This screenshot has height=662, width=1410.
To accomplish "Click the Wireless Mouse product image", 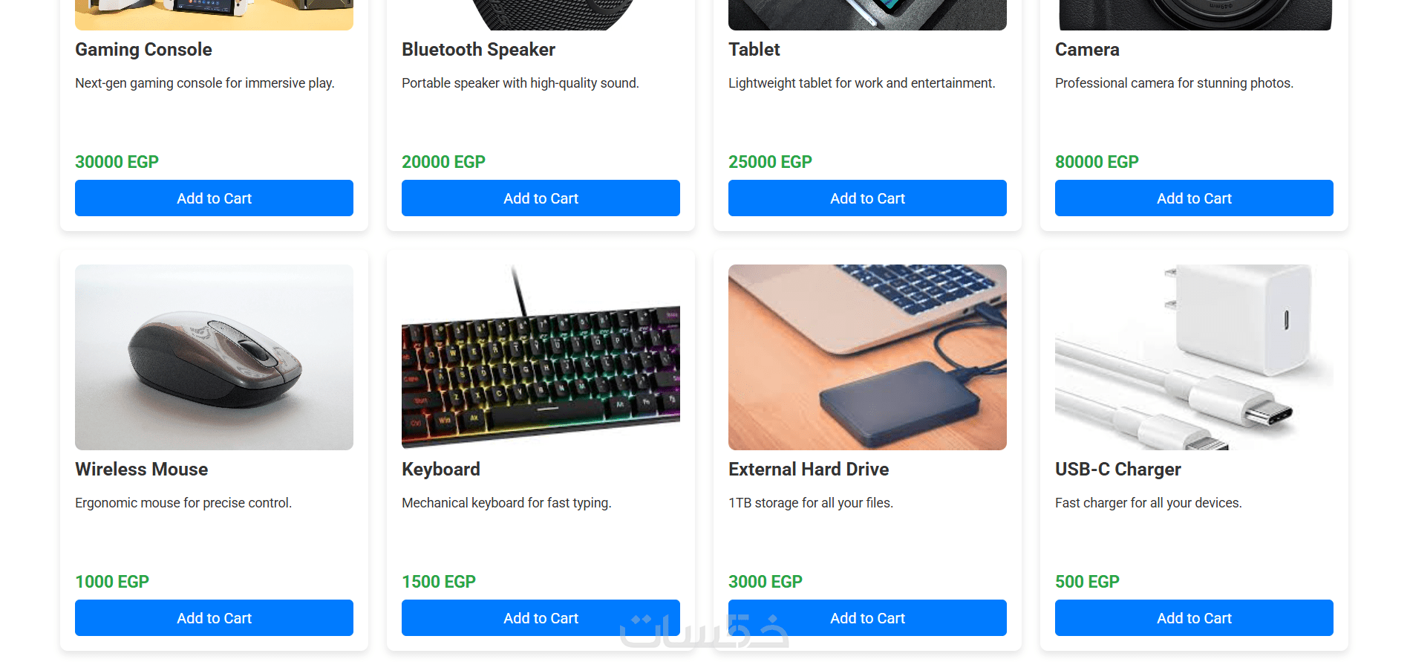I will tap(214, 357).
